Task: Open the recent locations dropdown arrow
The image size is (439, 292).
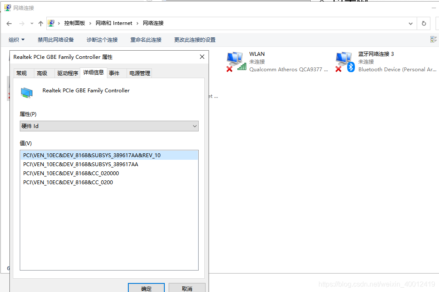Action: coord(32,24)
